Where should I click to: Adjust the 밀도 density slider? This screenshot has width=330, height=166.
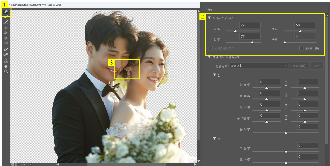click(300, 31)
